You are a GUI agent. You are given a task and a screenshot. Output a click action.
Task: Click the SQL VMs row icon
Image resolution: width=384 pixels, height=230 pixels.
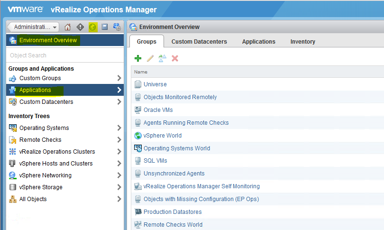138,161
